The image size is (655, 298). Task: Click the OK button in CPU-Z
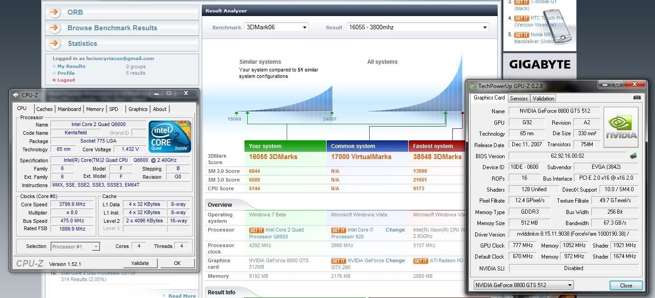coord(177,263)
